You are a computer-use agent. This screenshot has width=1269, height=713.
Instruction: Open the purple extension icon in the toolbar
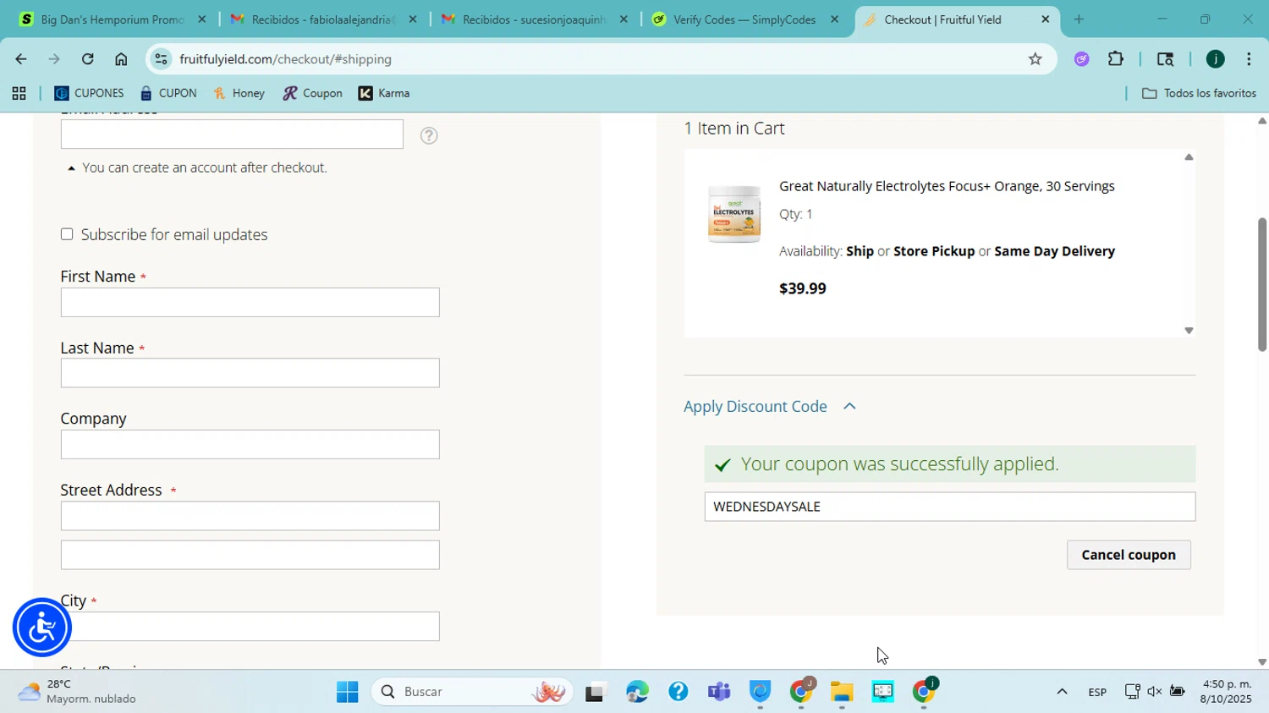tap(1081, 59)
